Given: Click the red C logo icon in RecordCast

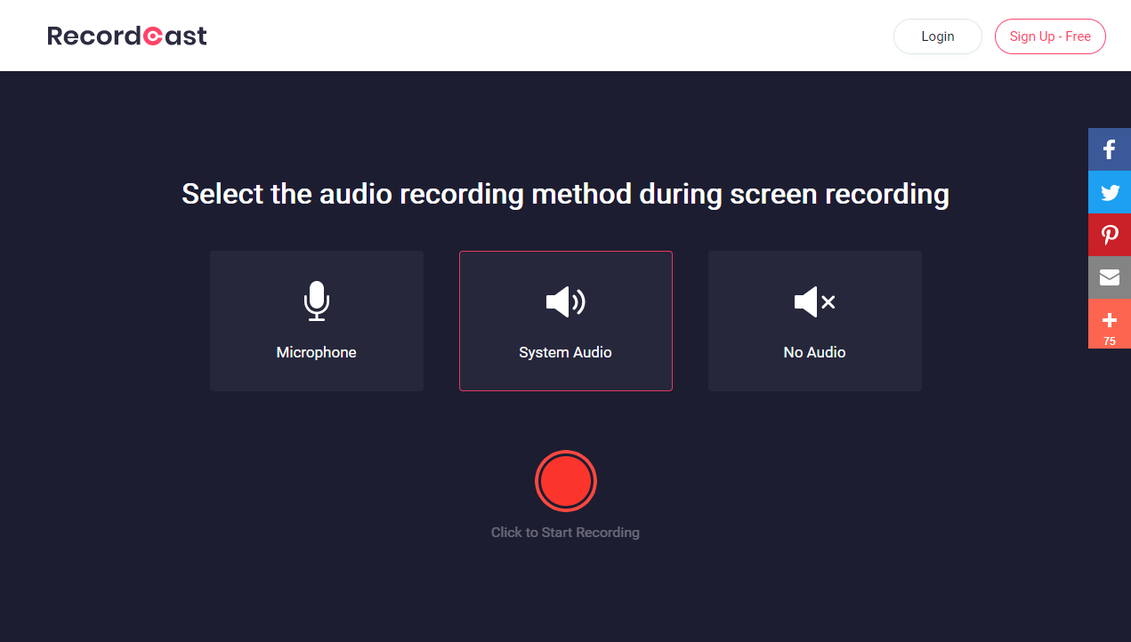Looking at the screenshot, I should (152, 36).
